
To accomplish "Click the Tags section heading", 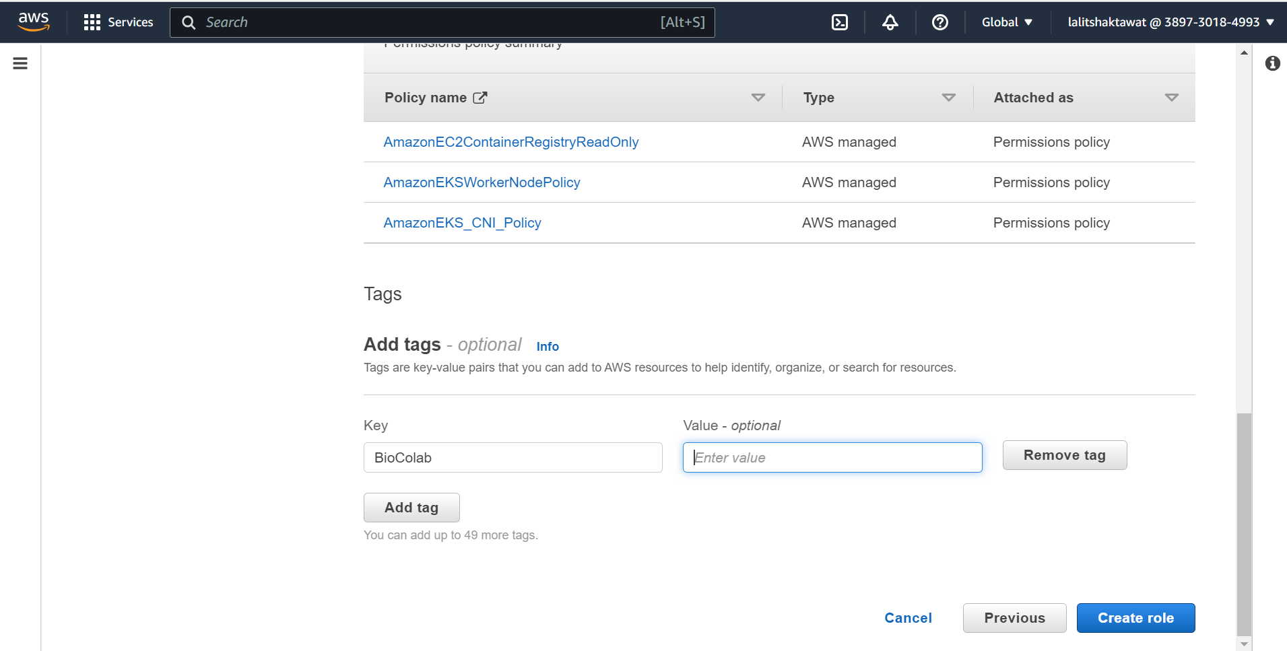I will [383, 294].
